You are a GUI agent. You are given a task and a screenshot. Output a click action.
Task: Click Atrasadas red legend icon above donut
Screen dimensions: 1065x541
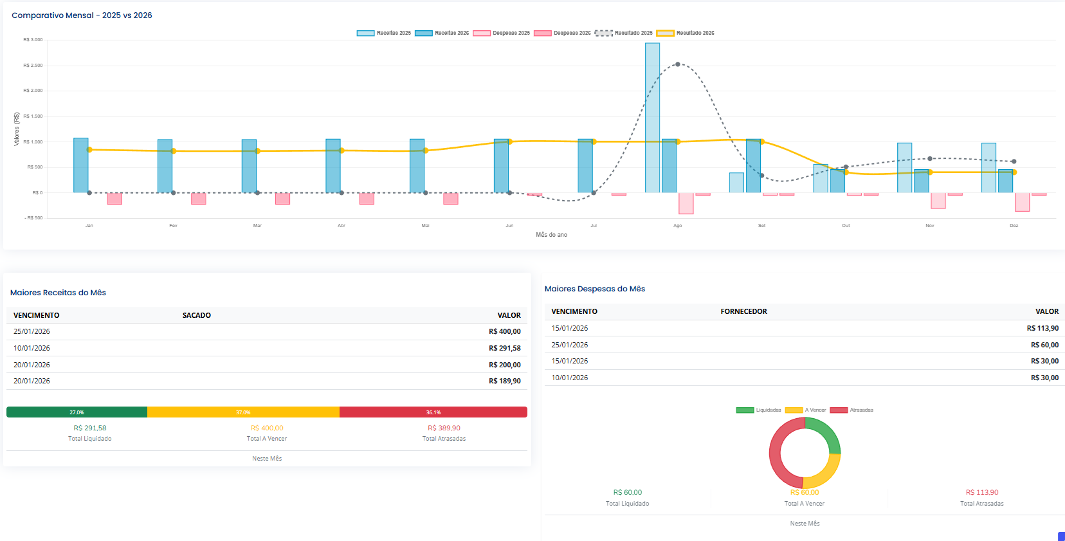pos(839,410)
